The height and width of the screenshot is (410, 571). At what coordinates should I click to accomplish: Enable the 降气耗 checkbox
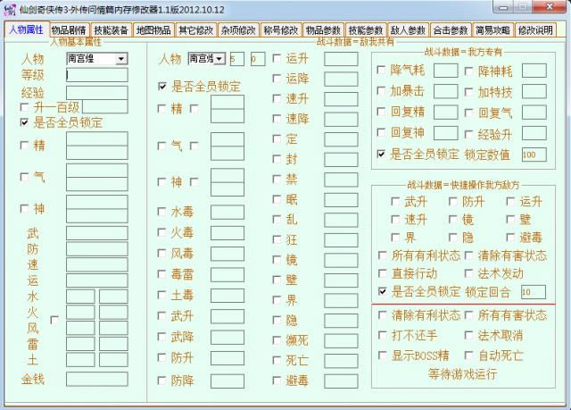[381, 70]
